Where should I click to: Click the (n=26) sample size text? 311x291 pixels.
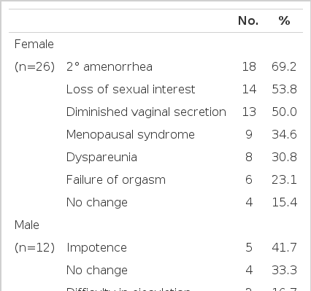[x=34, y=66]
